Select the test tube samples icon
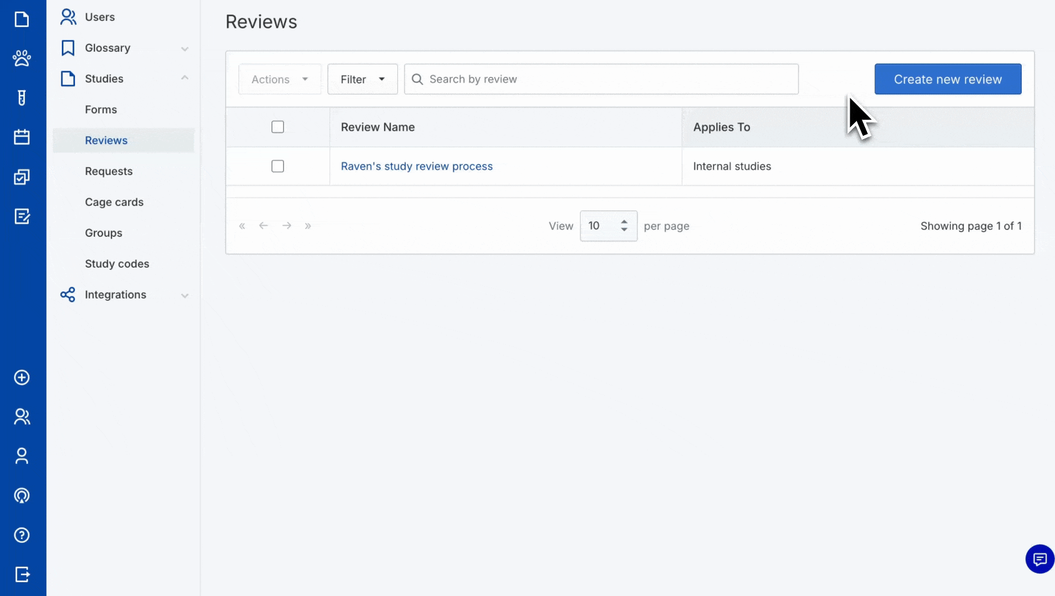1055x596 pixels. tap(22, 98)
